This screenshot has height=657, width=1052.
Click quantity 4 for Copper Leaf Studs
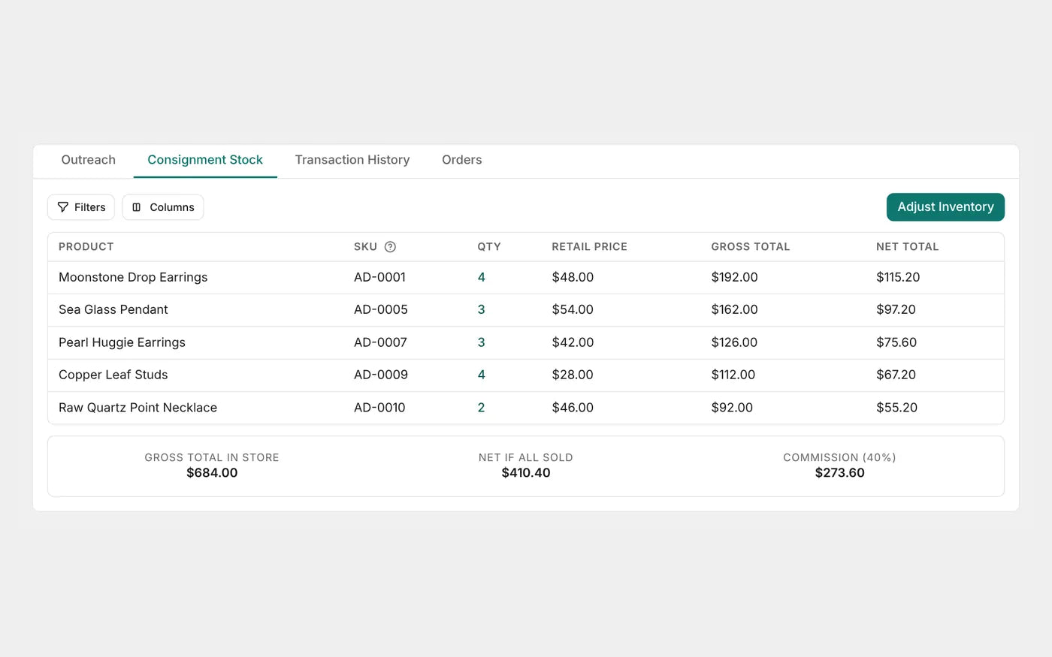point(482,375)
